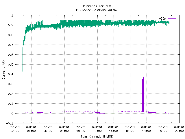Click the green curve's initial vertical rise
The width and height of the screenshot is (185, 139).
click(x=23, y=59)
